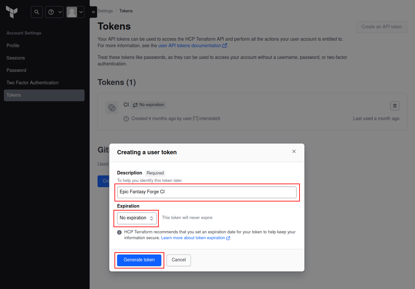The width and height of the screenshot is (415, 289).
Task: Collapse the sidebar with the double chevron
Action: 93,12
